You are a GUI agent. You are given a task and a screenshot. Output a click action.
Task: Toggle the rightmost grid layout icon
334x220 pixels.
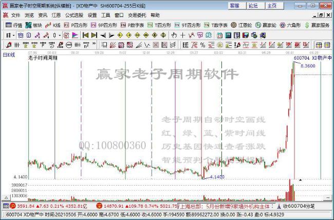[x=327, y=45]
